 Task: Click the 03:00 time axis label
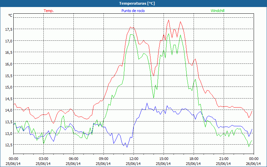click(43, 159)
